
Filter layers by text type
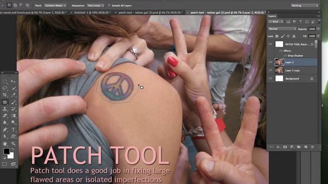[x=301, y=21]
